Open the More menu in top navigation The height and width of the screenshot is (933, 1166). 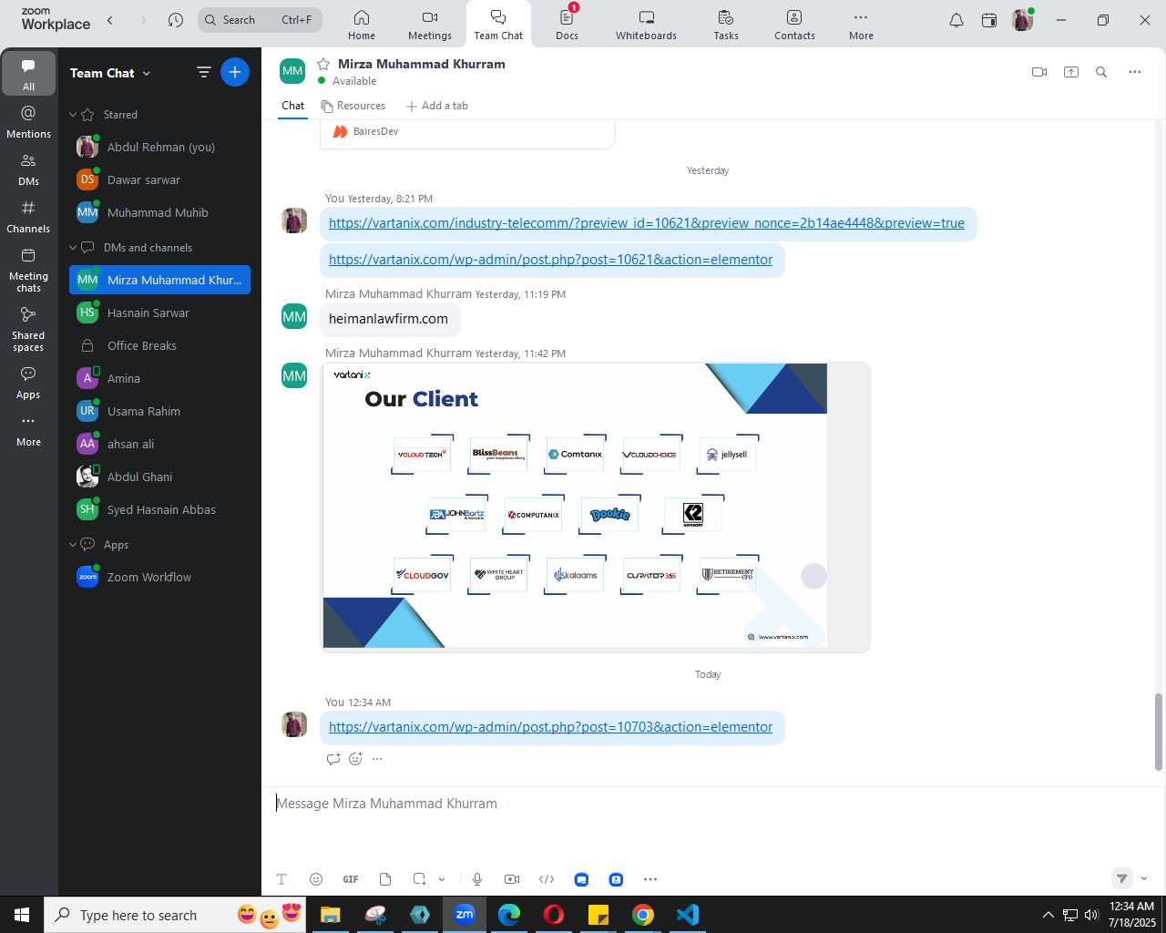tap(861, 25)
